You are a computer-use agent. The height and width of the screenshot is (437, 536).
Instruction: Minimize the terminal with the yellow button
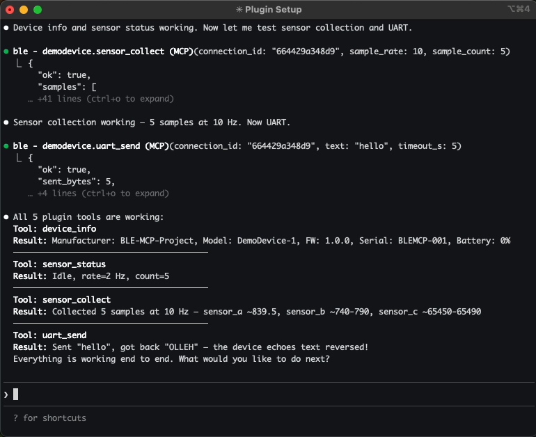[24, 10]
